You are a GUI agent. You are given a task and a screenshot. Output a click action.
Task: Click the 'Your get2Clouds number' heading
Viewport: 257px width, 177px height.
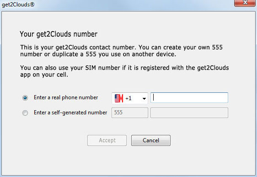59,34
